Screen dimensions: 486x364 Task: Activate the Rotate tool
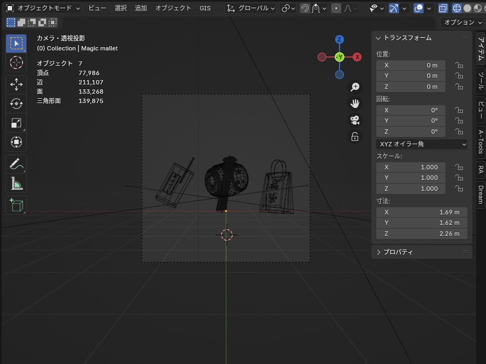[x=16, y=104]
